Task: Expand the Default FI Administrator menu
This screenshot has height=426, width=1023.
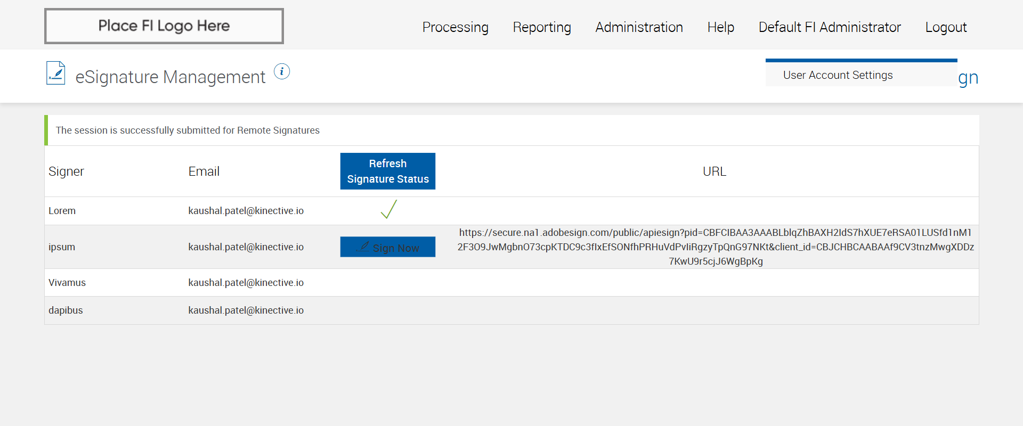Action: click(830, 27)
